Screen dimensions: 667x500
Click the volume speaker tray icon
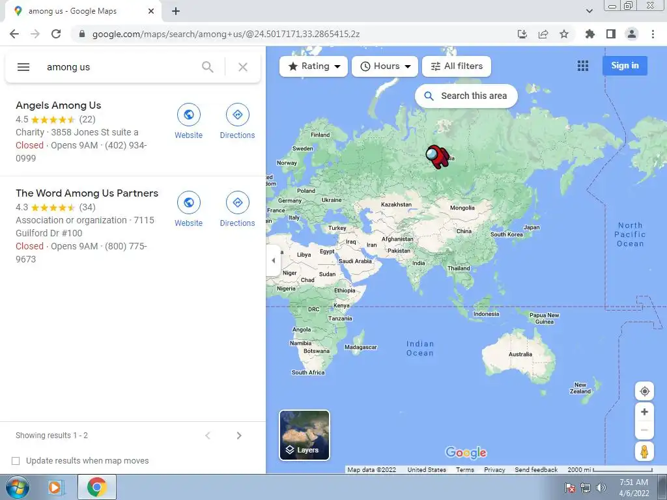(601, 488)
